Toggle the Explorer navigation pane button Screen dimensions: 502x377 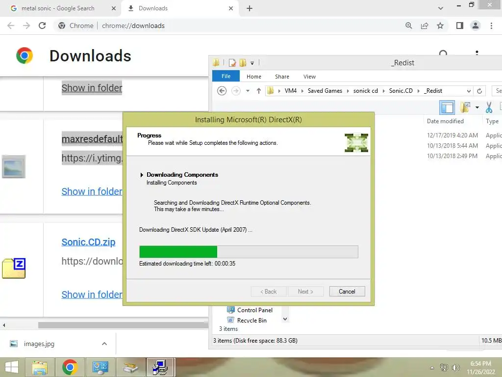tap(447, 108)
